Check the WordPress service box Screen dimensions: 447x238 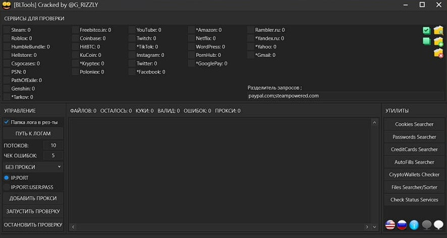pos(191,47)
